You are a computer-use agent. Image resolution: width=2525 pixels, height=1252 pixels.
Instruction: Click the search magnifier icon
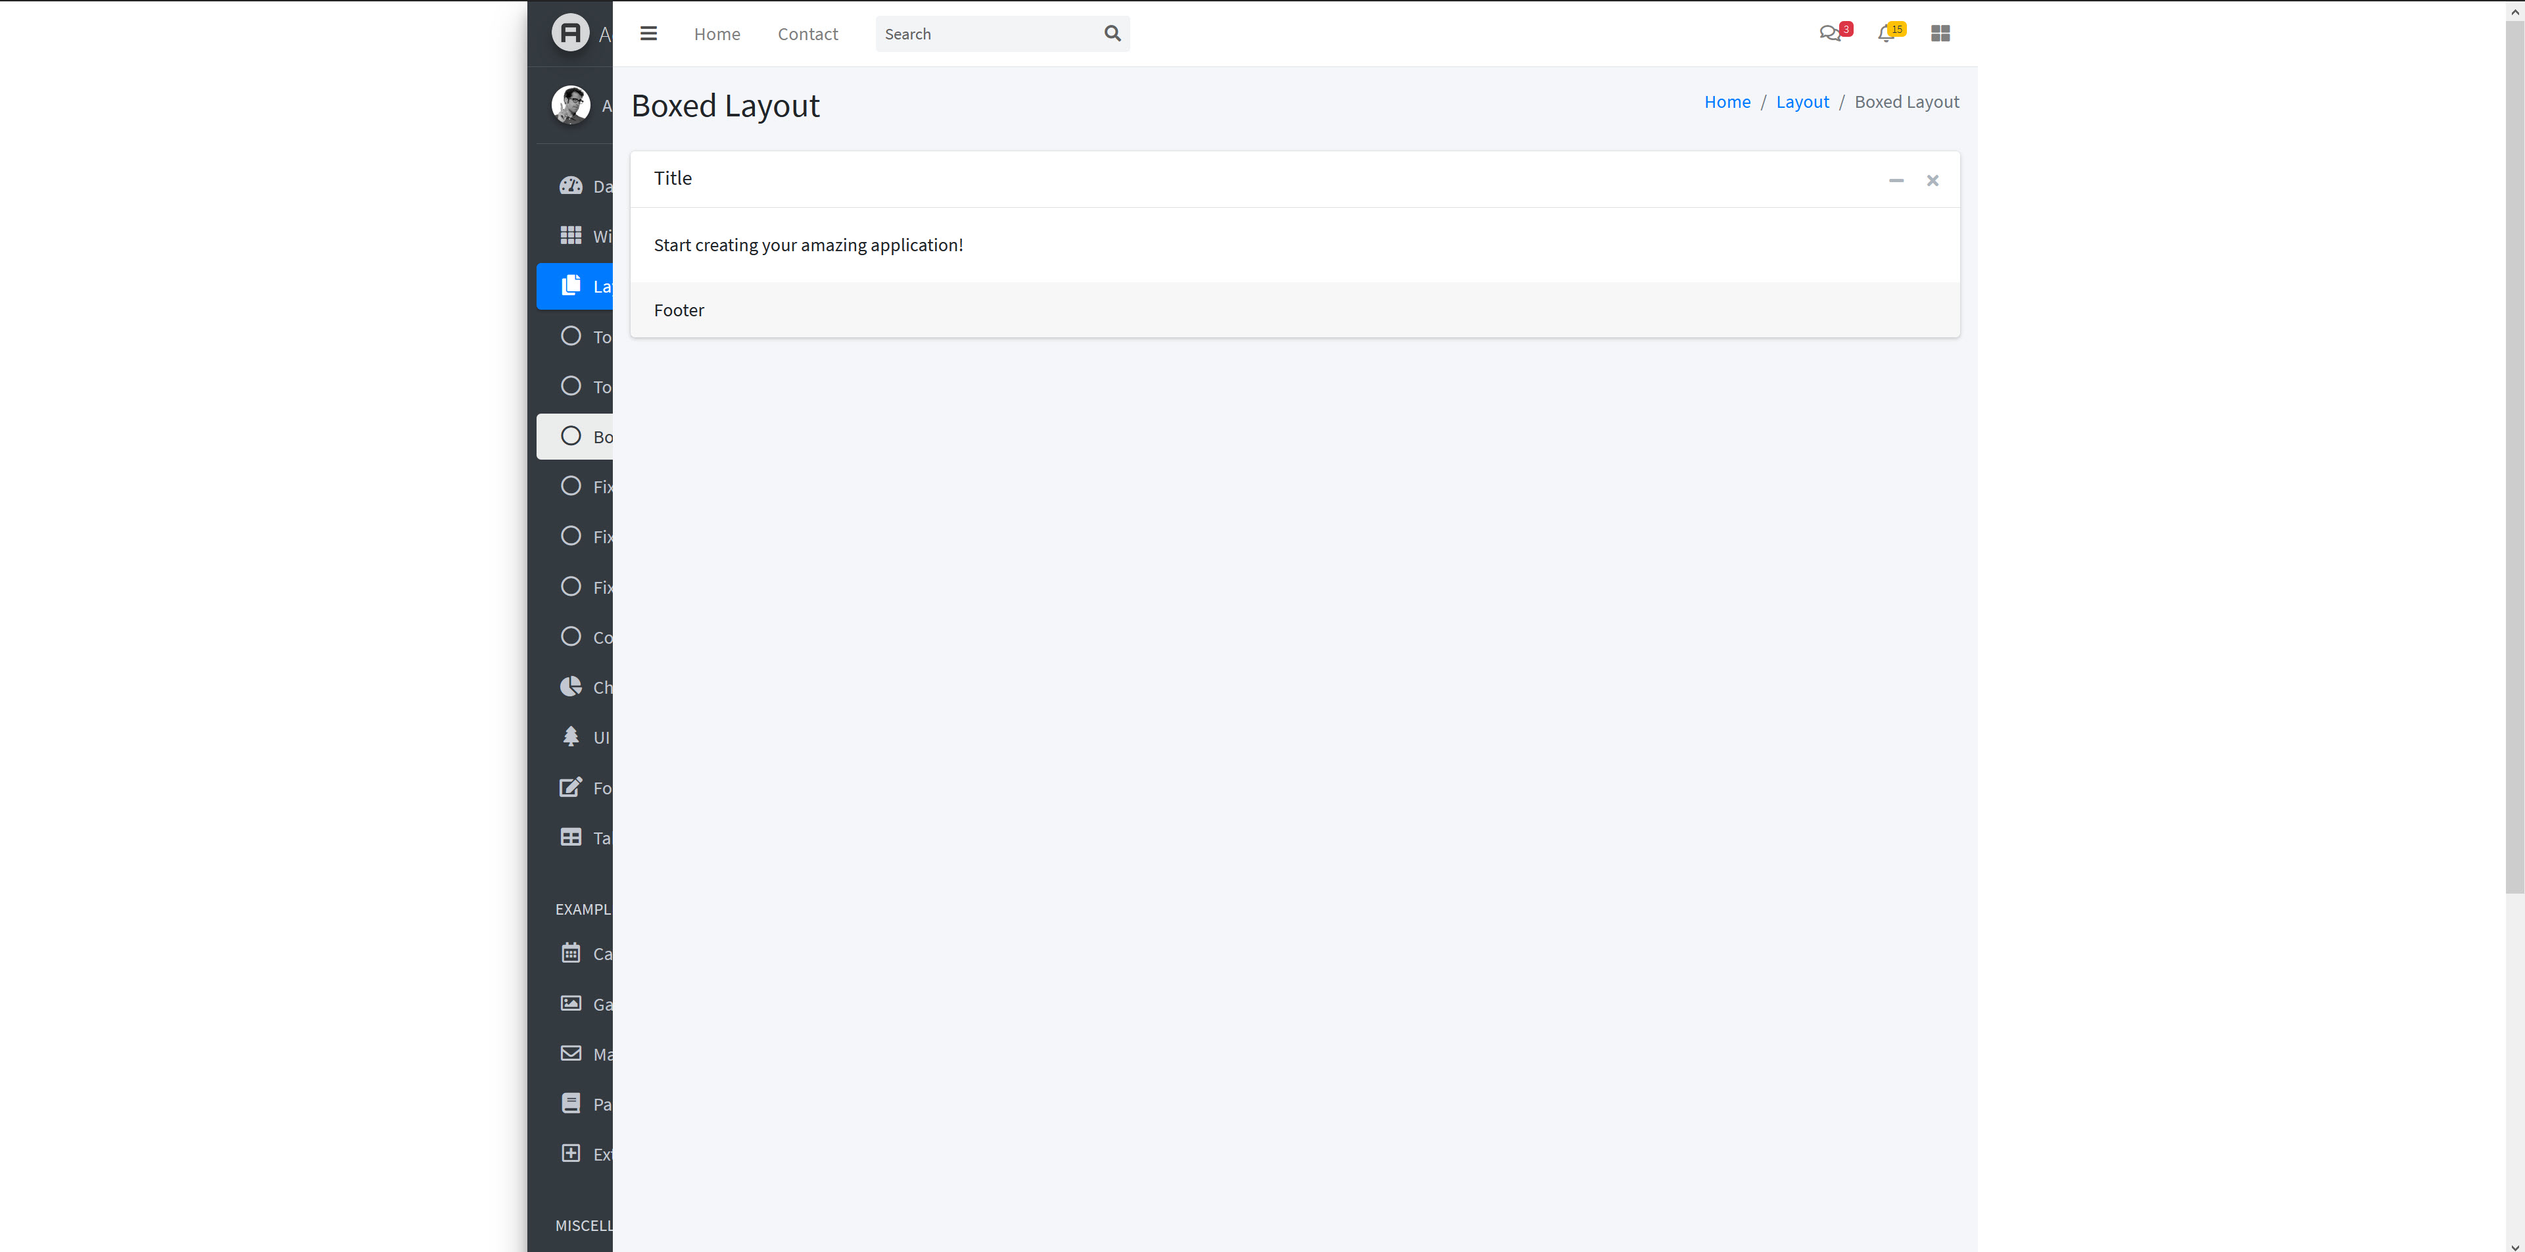pyautogui.click(x=1111, y=34)
